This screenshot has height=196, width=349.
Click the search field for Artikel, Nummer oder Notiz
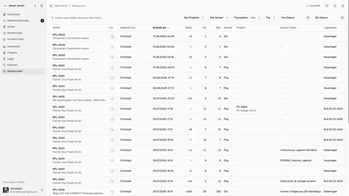[x=79, y=18]
